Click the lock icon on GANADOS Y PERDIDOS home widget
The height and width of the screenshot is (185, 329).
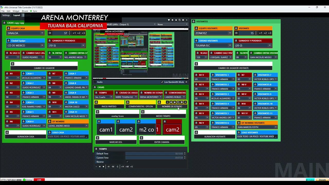click(50, 41)
